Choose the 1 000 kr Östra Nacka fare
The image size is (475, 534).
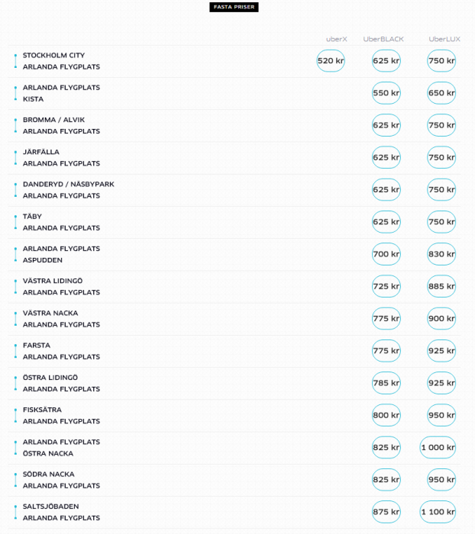click(x=438, y=448)
